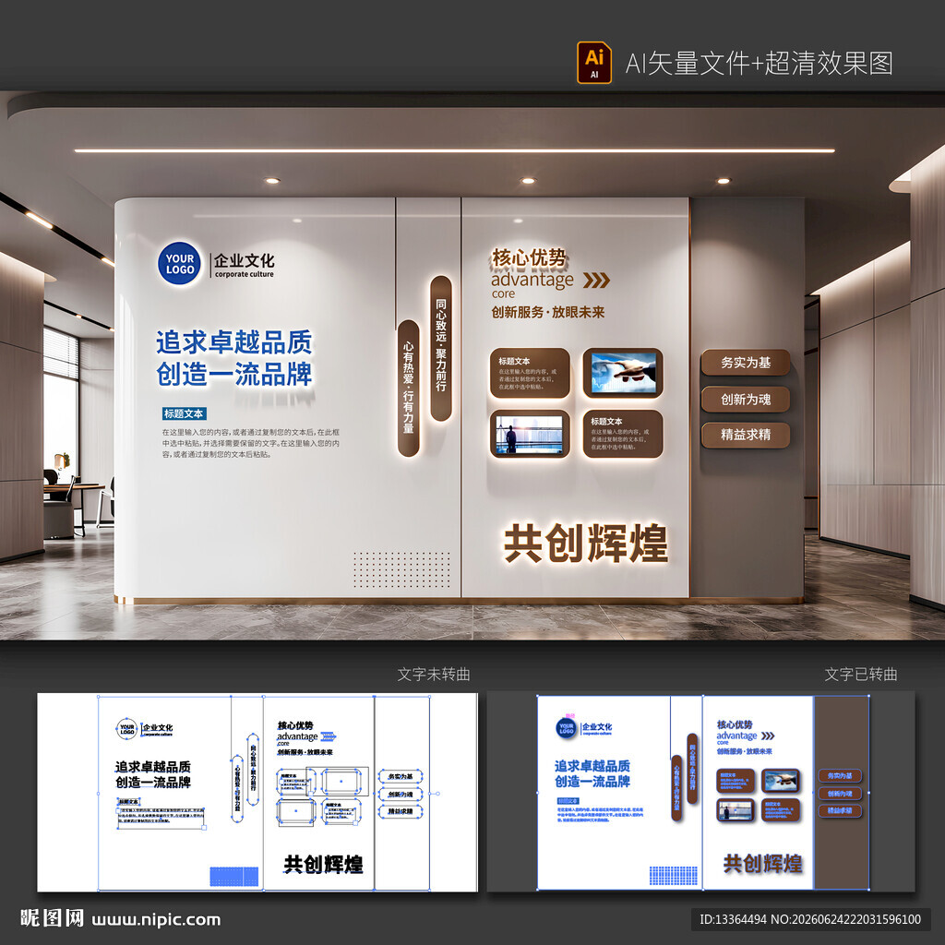Select the blue slogan line 创造一流品牌
The image size is (945, 945).
point(233,374)
